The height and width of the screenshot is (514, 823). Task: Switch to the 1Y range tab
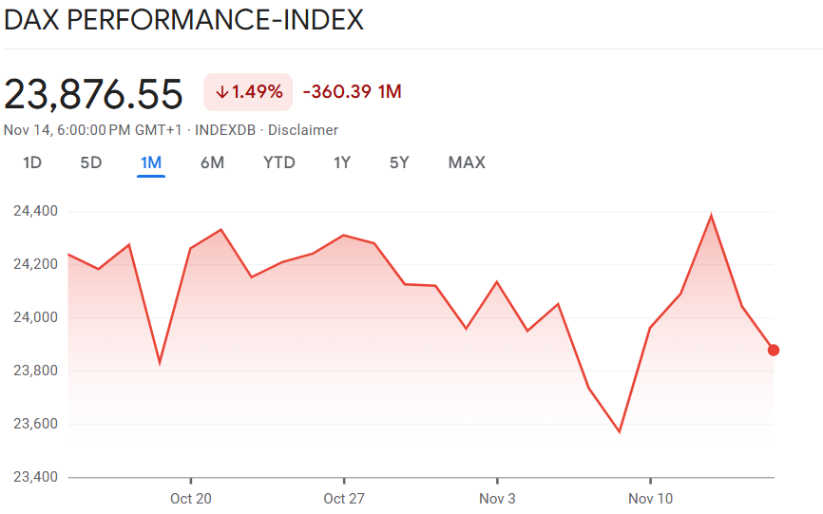342,162
